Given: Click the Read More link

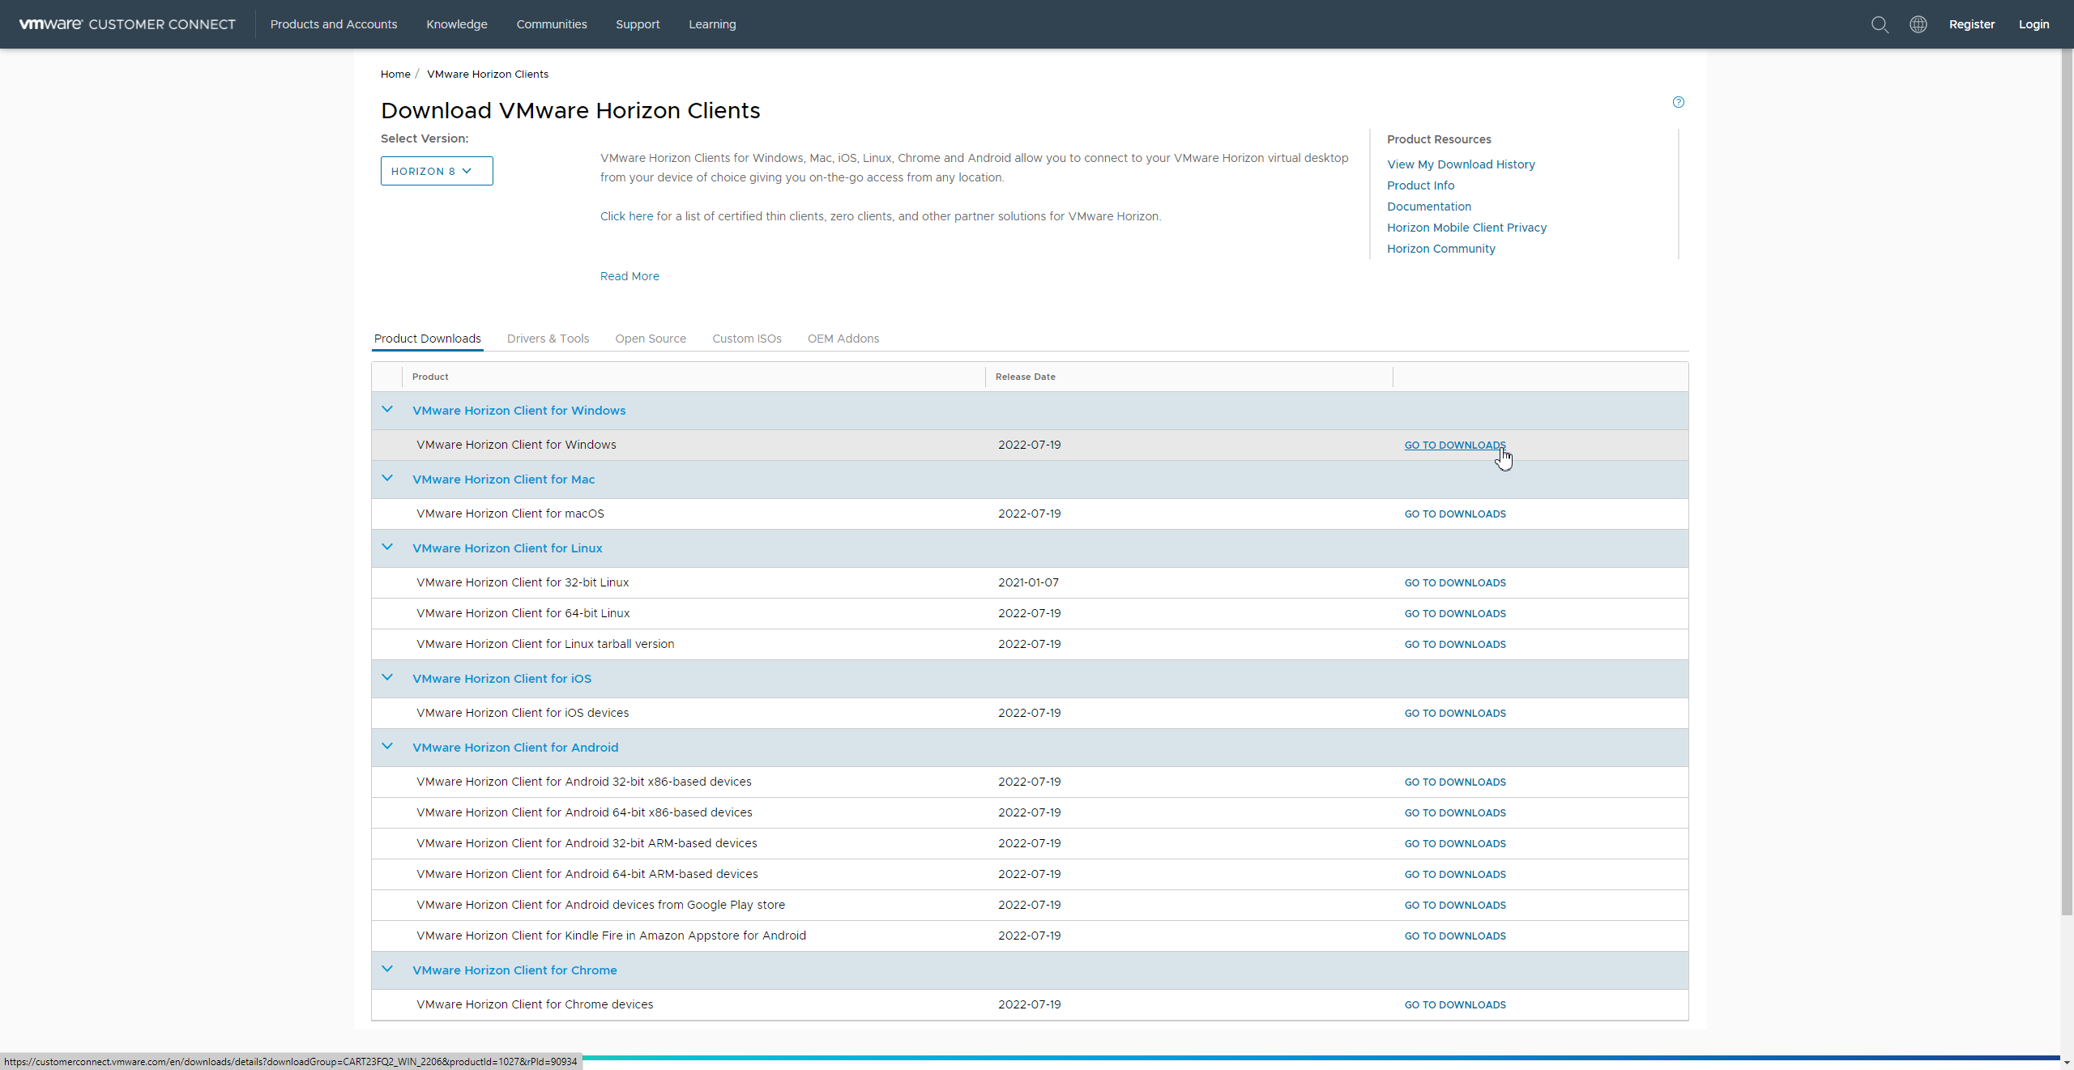Looking at the screenshot, I should [629, 276].
